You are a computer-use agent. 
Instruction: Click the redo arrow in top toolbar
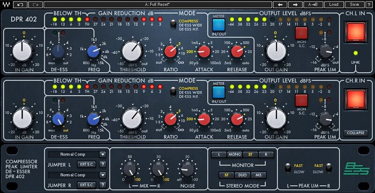36,5
